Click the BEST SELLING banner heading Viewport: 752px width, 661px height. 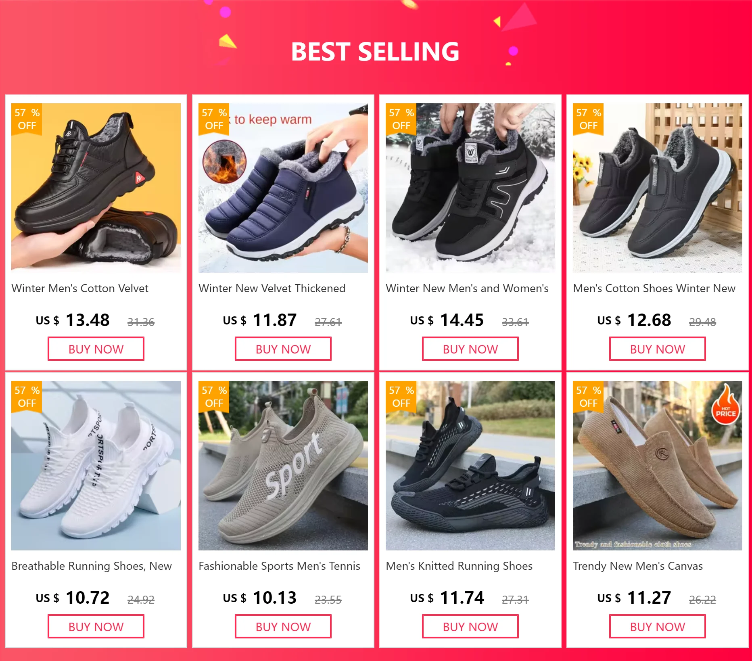click(375, 52)
